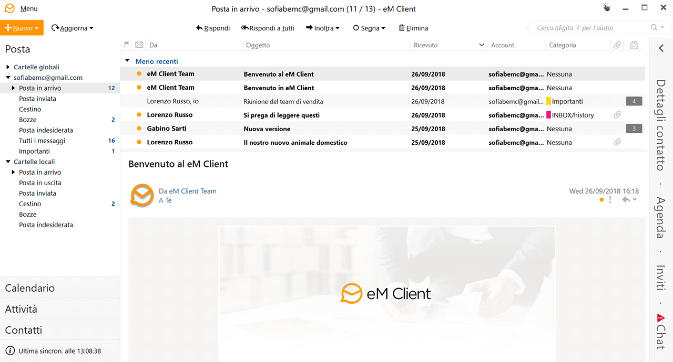This screenshot has height=362, width=673.
Task: Toggle unread dot on Nuova versione
Action: [139, 129]
